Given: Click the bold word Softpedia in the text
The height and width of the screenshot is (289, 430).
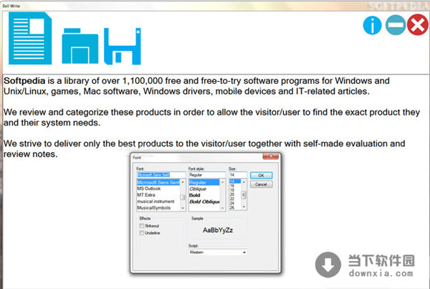Looking at the screenshot, I should 24,81.
